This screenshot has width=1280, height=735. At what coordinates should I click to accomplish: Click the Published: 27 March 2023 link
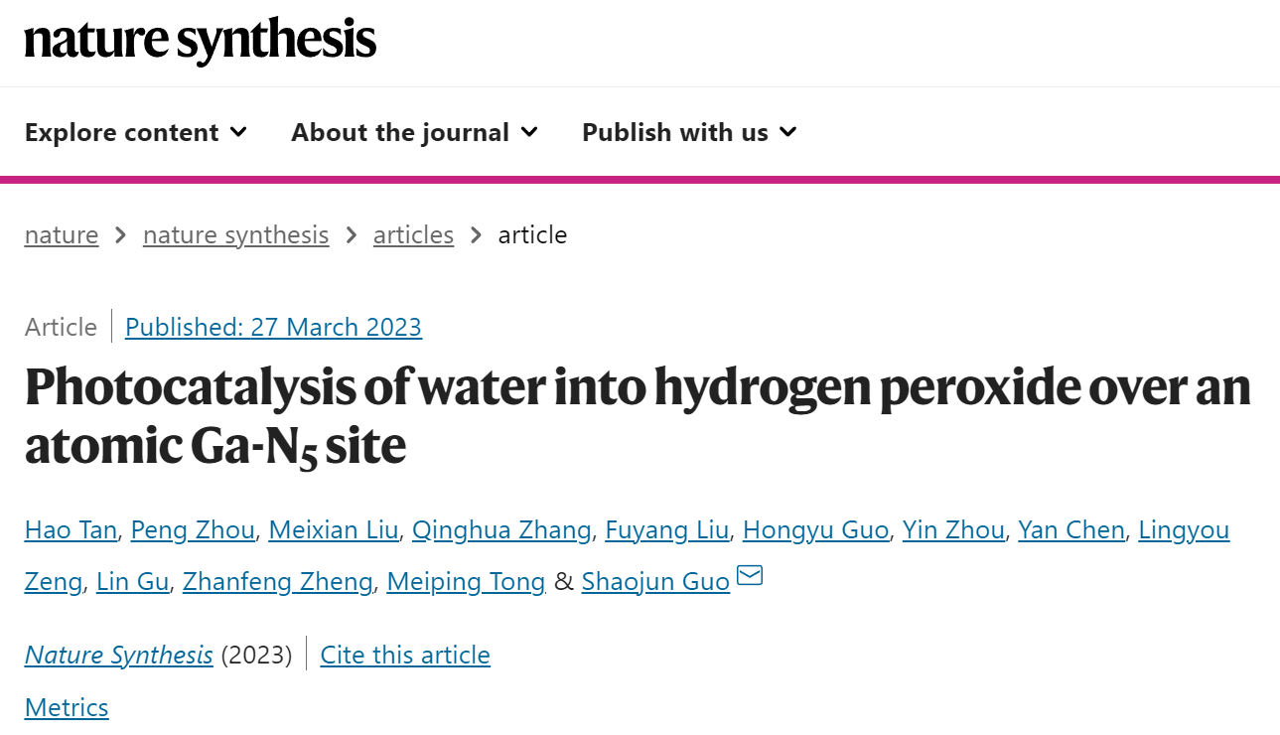[274, 327]
